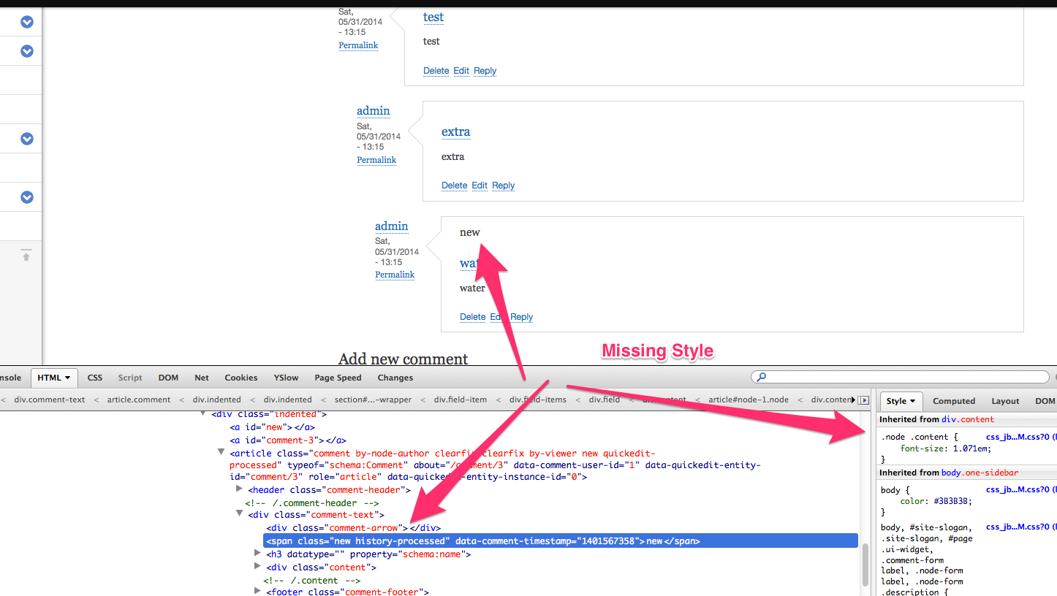Open the Changes panel in Firebug
The height and width of the screenshot is (596, 1057).
pos(395,378)
